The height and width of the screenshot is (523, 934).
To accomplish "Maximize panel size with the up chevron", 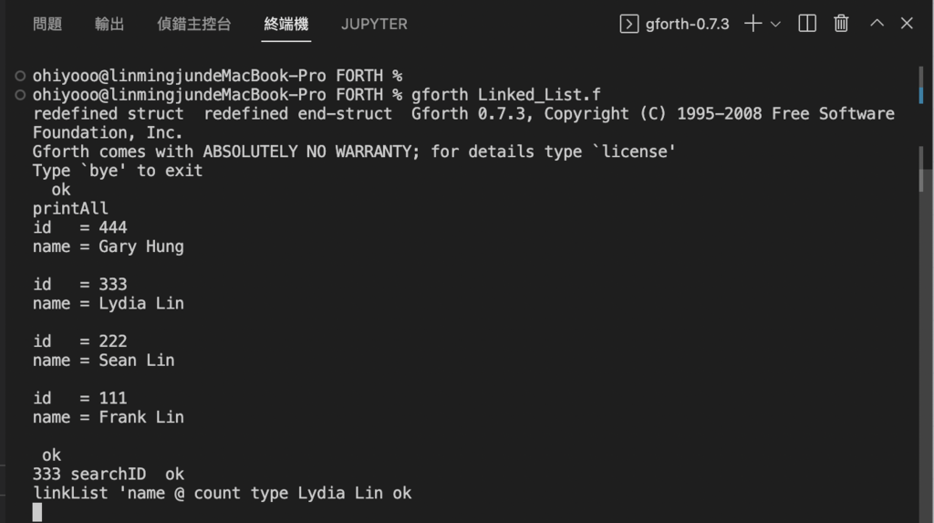I will tap(877, 23).
